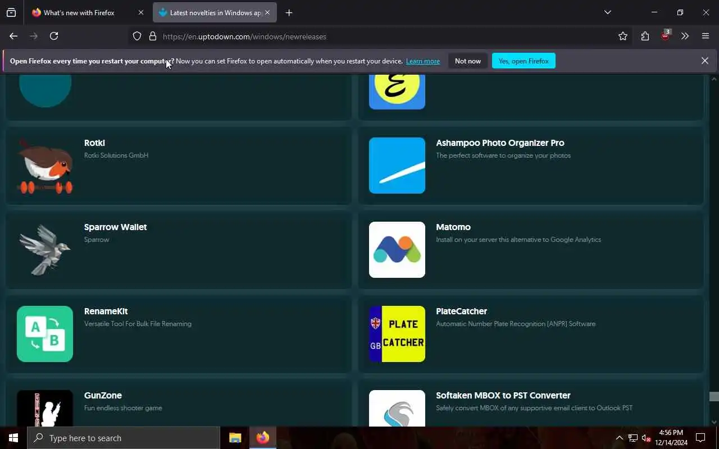Image resolution: width=719 pixels, height=449 pixels.
Task: Open the Windows Start menu
Action: [x=13, y=438]
